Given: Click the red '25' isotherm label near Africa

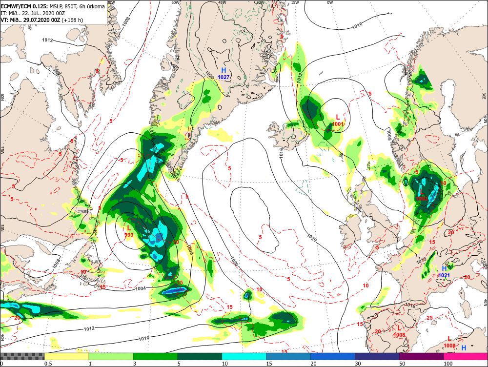Looking at the screenshot, I should pos(429,318).
